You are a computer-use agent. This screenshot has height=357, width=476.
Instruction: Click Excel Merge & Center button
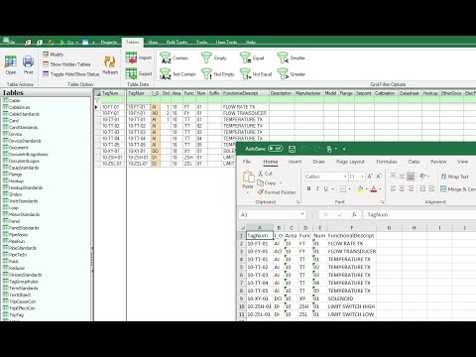click(x=458, y=189)
